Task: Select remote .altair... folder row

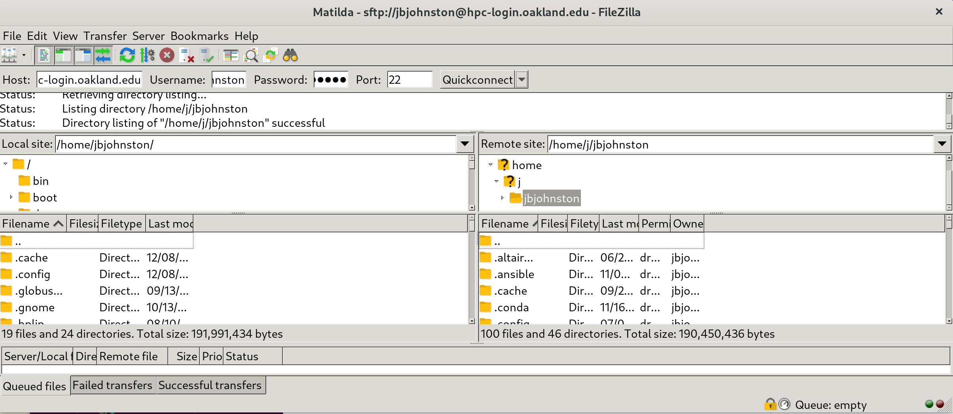Action: 592,258
